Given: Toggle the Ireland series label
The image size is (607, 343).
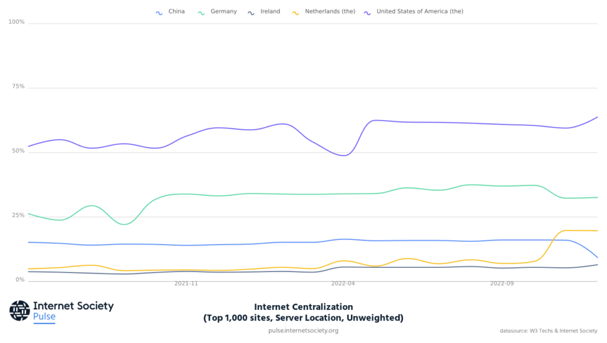Looking at the screenshot, I should [x=270, y=11].
